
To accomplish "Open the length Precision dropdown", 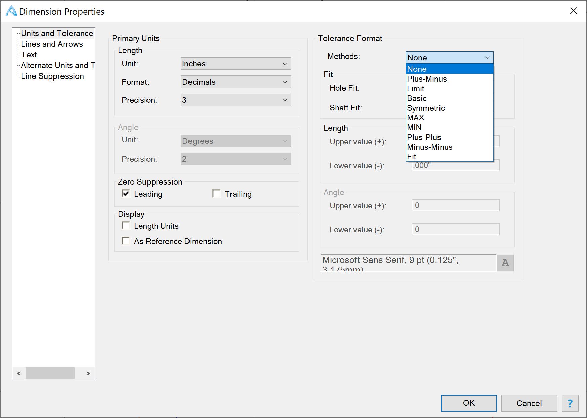I will point(236,100).
